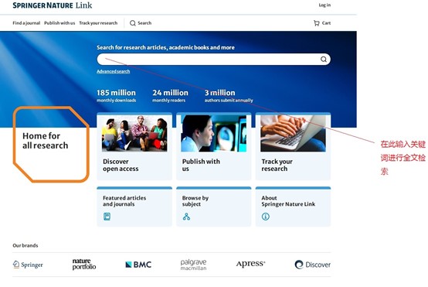The image size is (428, 287).
Task: Open Find a journal menu item
Action: point(26,23)
